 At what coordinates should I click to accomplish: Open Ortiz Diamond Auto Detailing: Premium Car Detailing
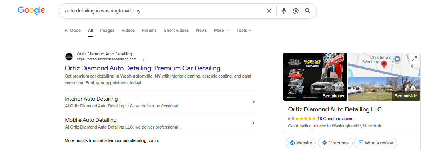click(142, 68)
